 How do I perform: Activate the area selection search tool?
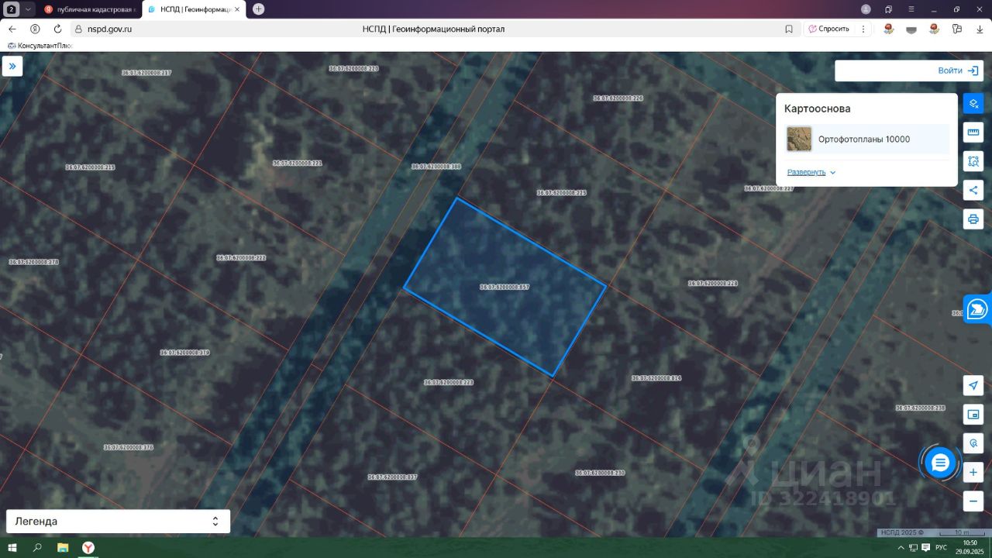[973, 161]
